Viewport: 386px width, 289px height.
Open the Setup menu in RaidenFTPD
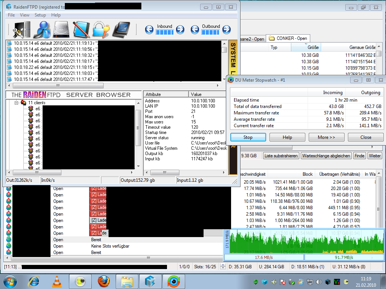point(40,15)
